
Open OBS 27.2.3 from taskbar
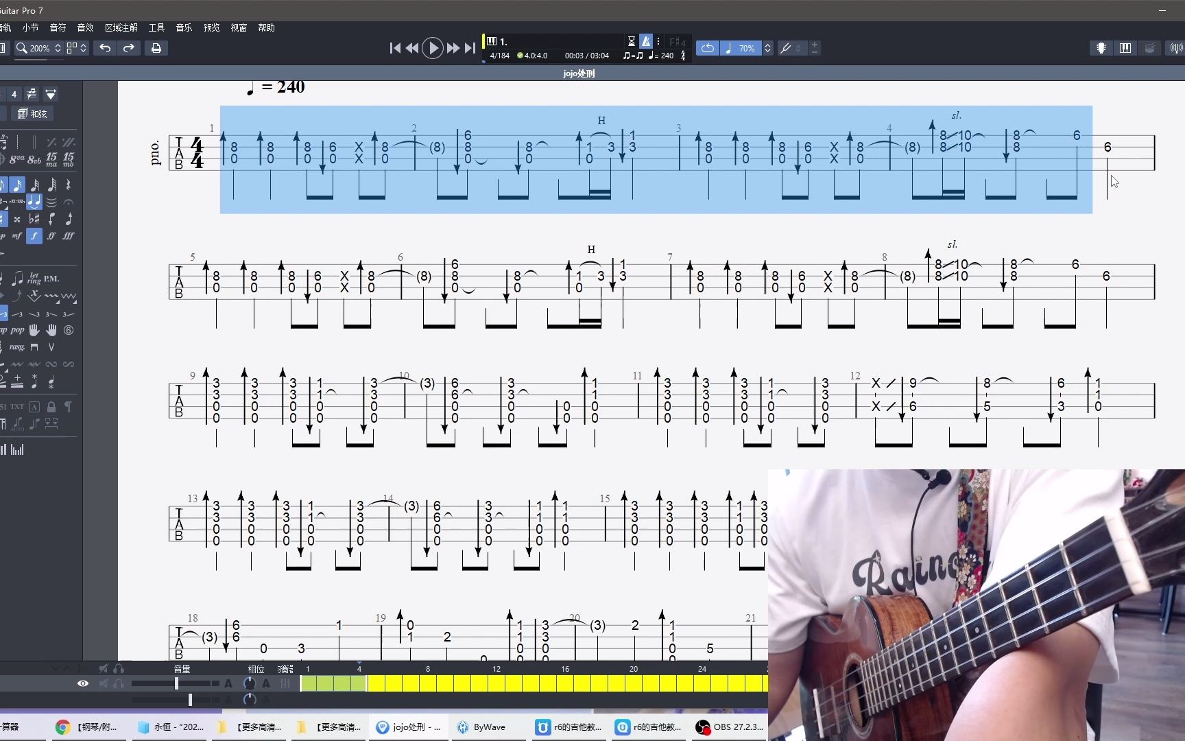point(730,727)
